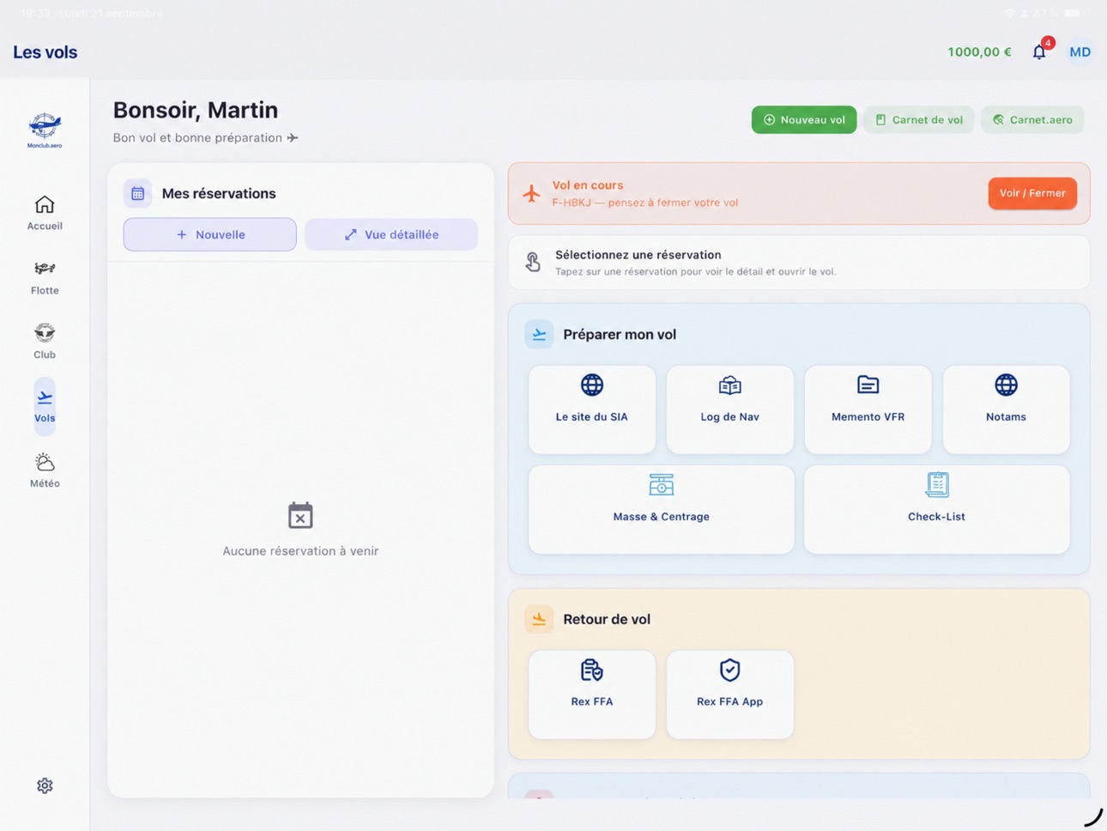The image size is (1107, 831).
Task: Click the Les vols page title
Action: point(45,52)
